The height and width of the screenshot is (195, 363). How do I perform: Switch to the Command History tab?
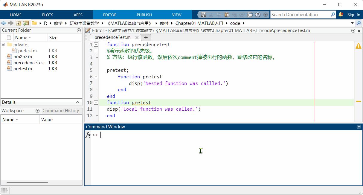point(61,111)
